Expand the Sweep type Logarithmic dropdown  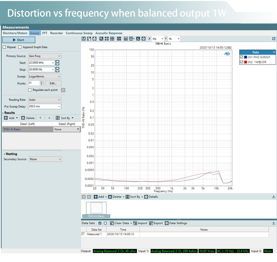(44, 76)
